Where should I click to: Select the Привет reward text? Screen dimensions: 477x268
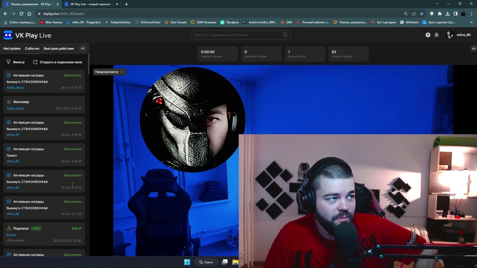click(x=12, y=155)
